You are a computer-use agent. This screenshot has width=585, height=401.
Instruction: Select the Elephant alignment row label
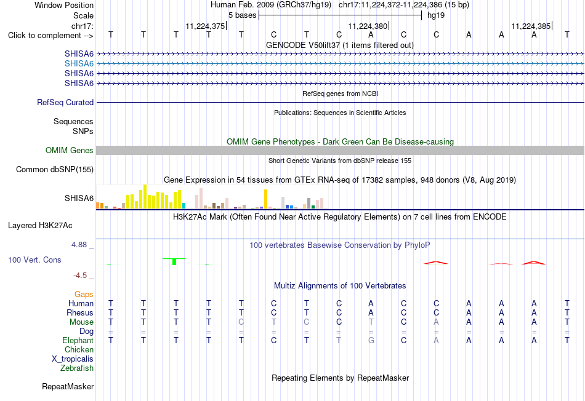pos(78,340)
